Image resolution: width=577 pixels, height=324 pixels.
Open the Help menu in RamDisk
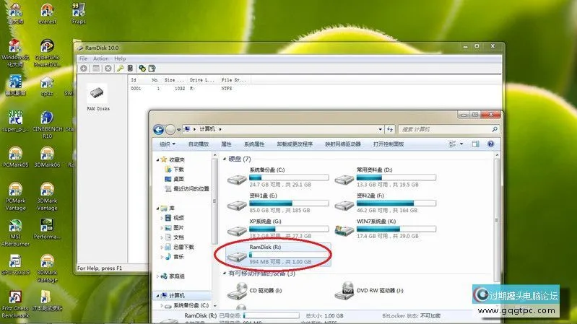pyautogui.click(x=120, y=58)
